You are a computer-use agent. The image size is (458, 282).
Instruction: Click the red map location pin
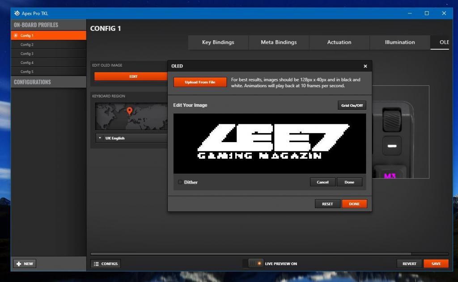coord(130,110)
